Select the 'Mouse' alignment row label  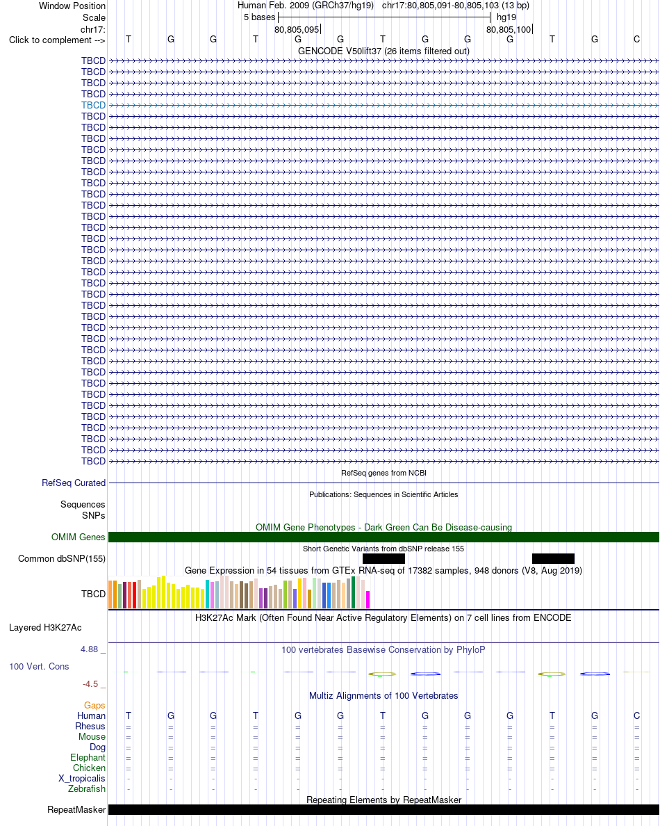[x=92, y=737]
